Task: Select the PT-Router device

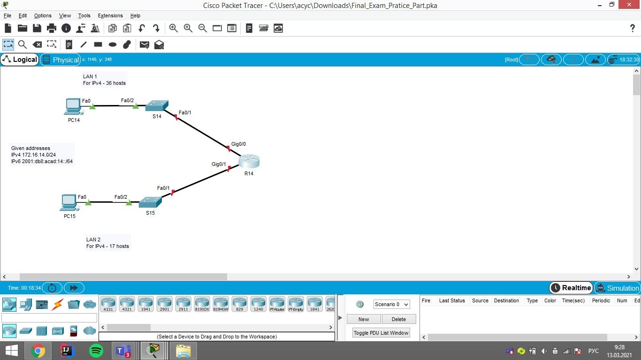Action: tap(277, 304)
